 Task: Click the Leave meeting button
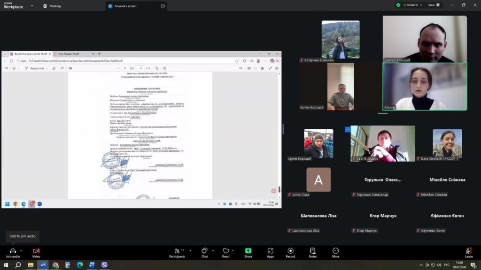coord(468,252)
